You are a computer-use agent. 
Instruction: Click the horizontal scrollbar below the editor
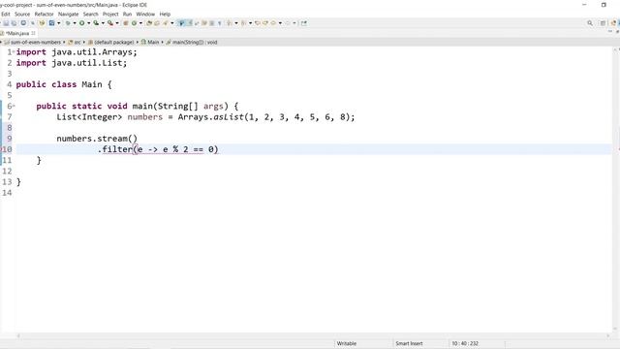312,335
